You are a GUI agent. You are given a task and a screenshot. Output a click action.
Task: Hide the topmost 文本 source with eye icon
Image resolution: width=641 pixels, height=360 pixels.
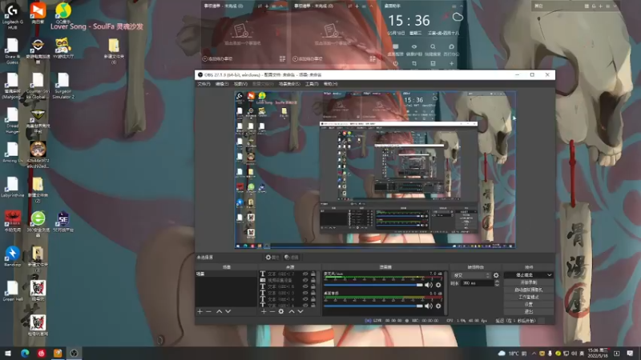[305, 274]
